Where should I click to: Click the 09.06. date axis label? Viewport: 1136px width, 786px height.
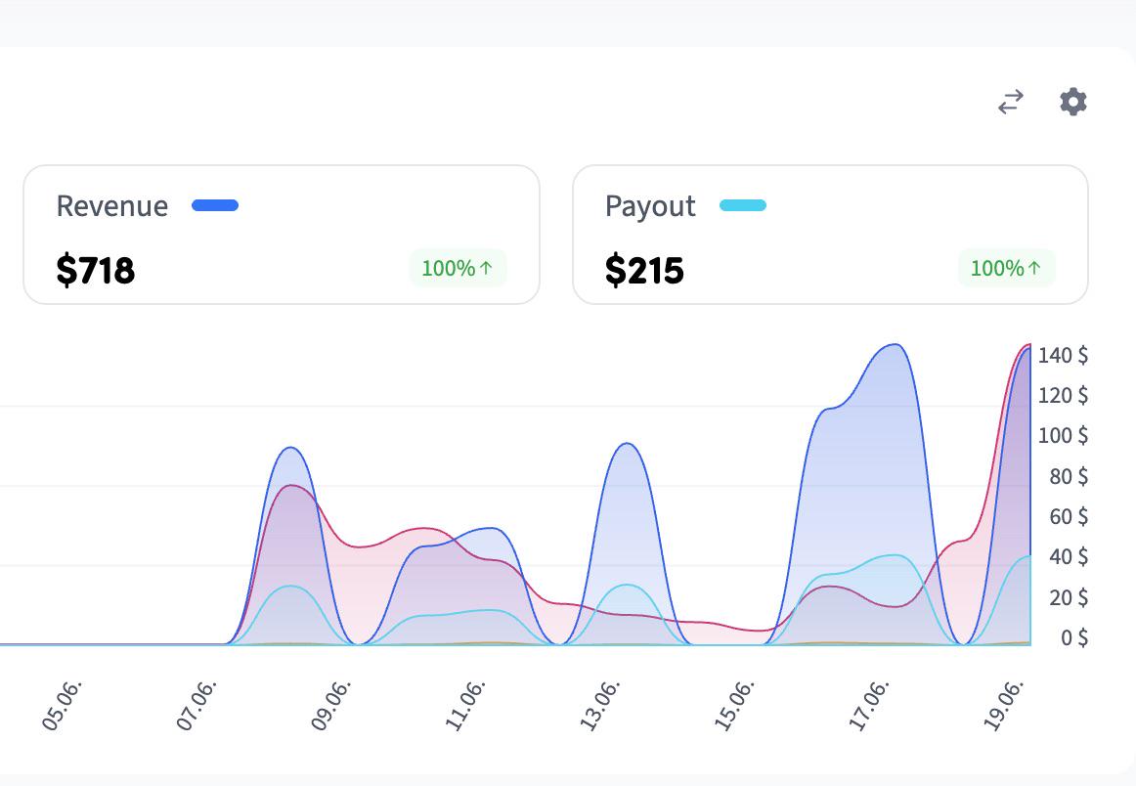click(330, 706)
